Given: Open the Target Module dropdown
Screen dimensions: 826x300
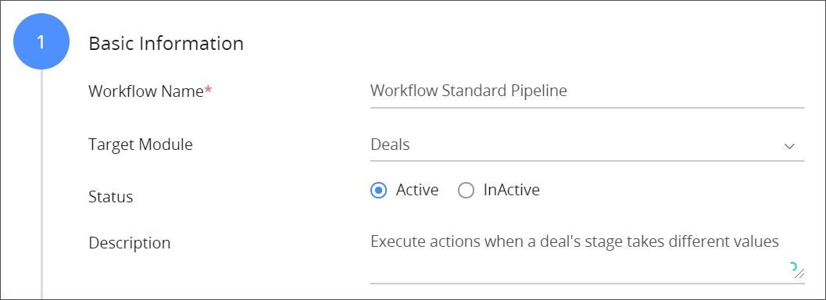Looking at the screenshot, I should pyautogui.click(x=588, y=145).
